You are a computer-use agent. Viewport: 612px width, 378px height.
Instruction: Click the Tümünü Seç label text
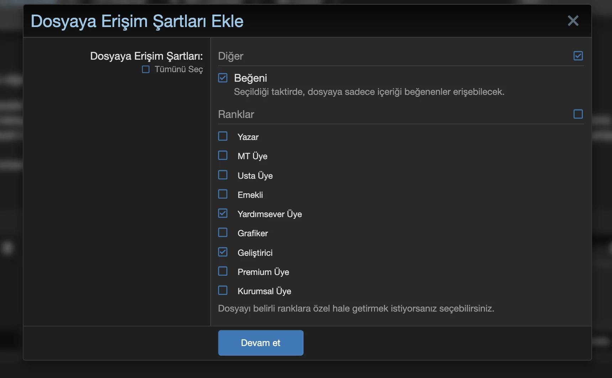[x=179, y=69]
